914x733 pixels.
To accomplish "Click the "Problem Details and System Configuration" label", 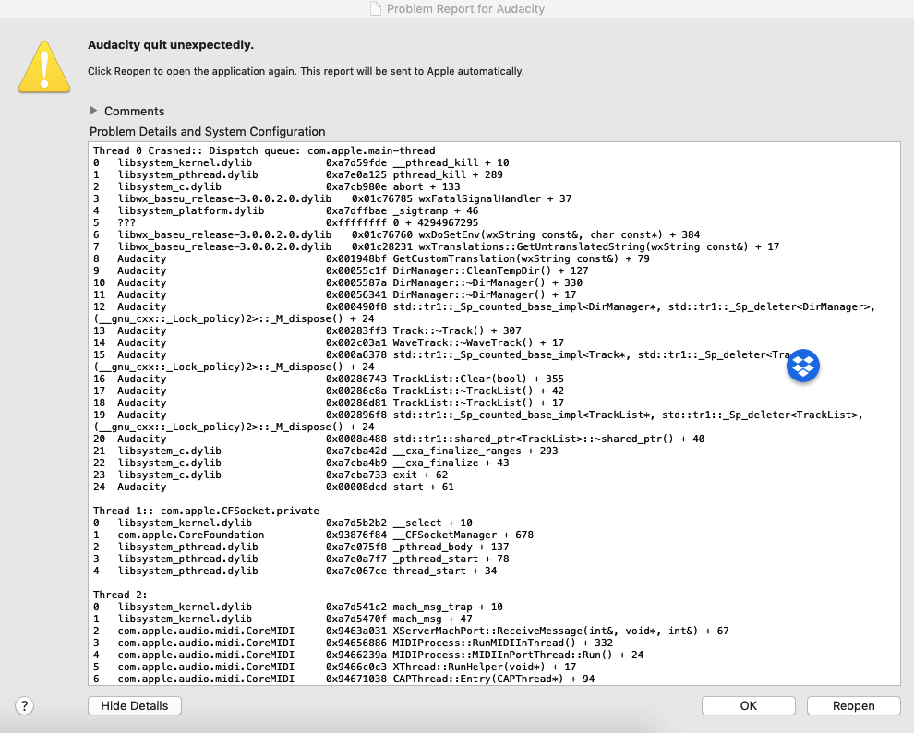I will tap(208, 132).
